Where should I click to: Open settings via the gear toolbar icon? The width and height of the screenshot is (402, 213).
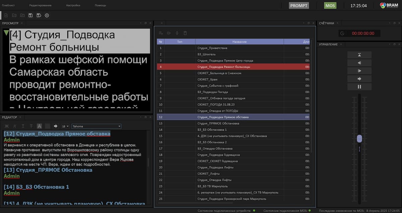tap(47, 15)
